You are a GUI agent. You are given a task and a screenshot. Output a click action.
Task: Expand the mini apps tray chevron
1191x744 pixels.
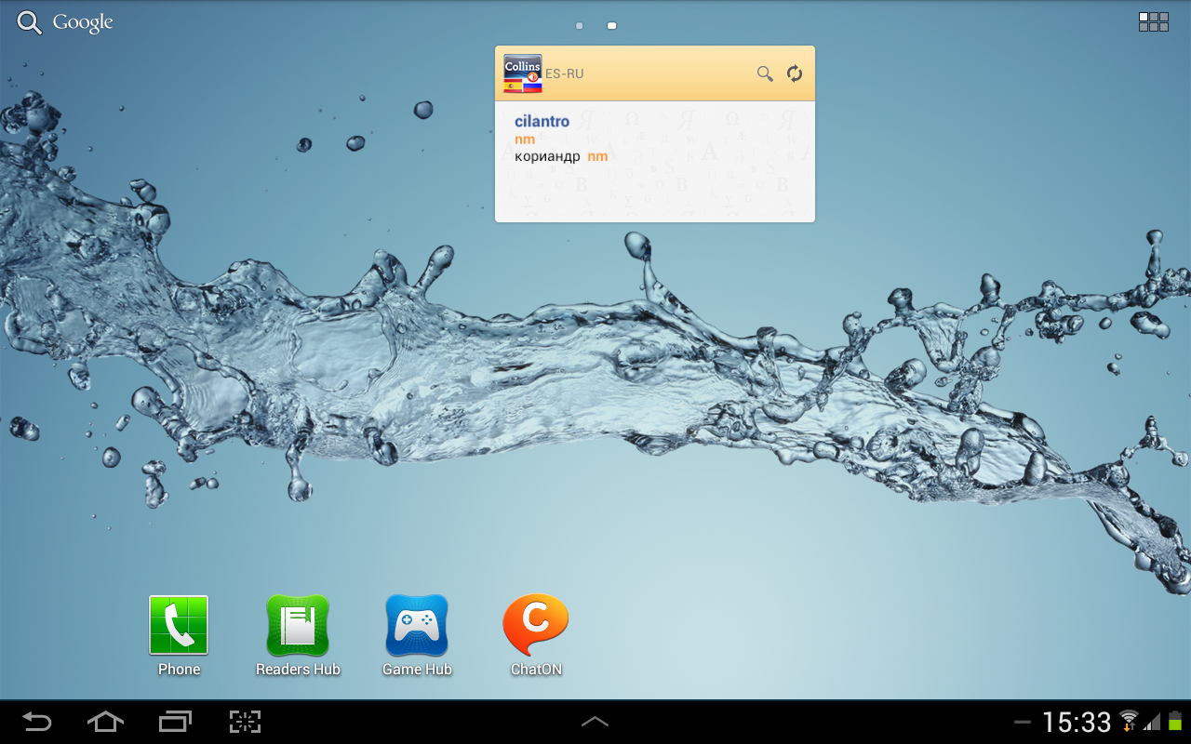pos(595,722)
